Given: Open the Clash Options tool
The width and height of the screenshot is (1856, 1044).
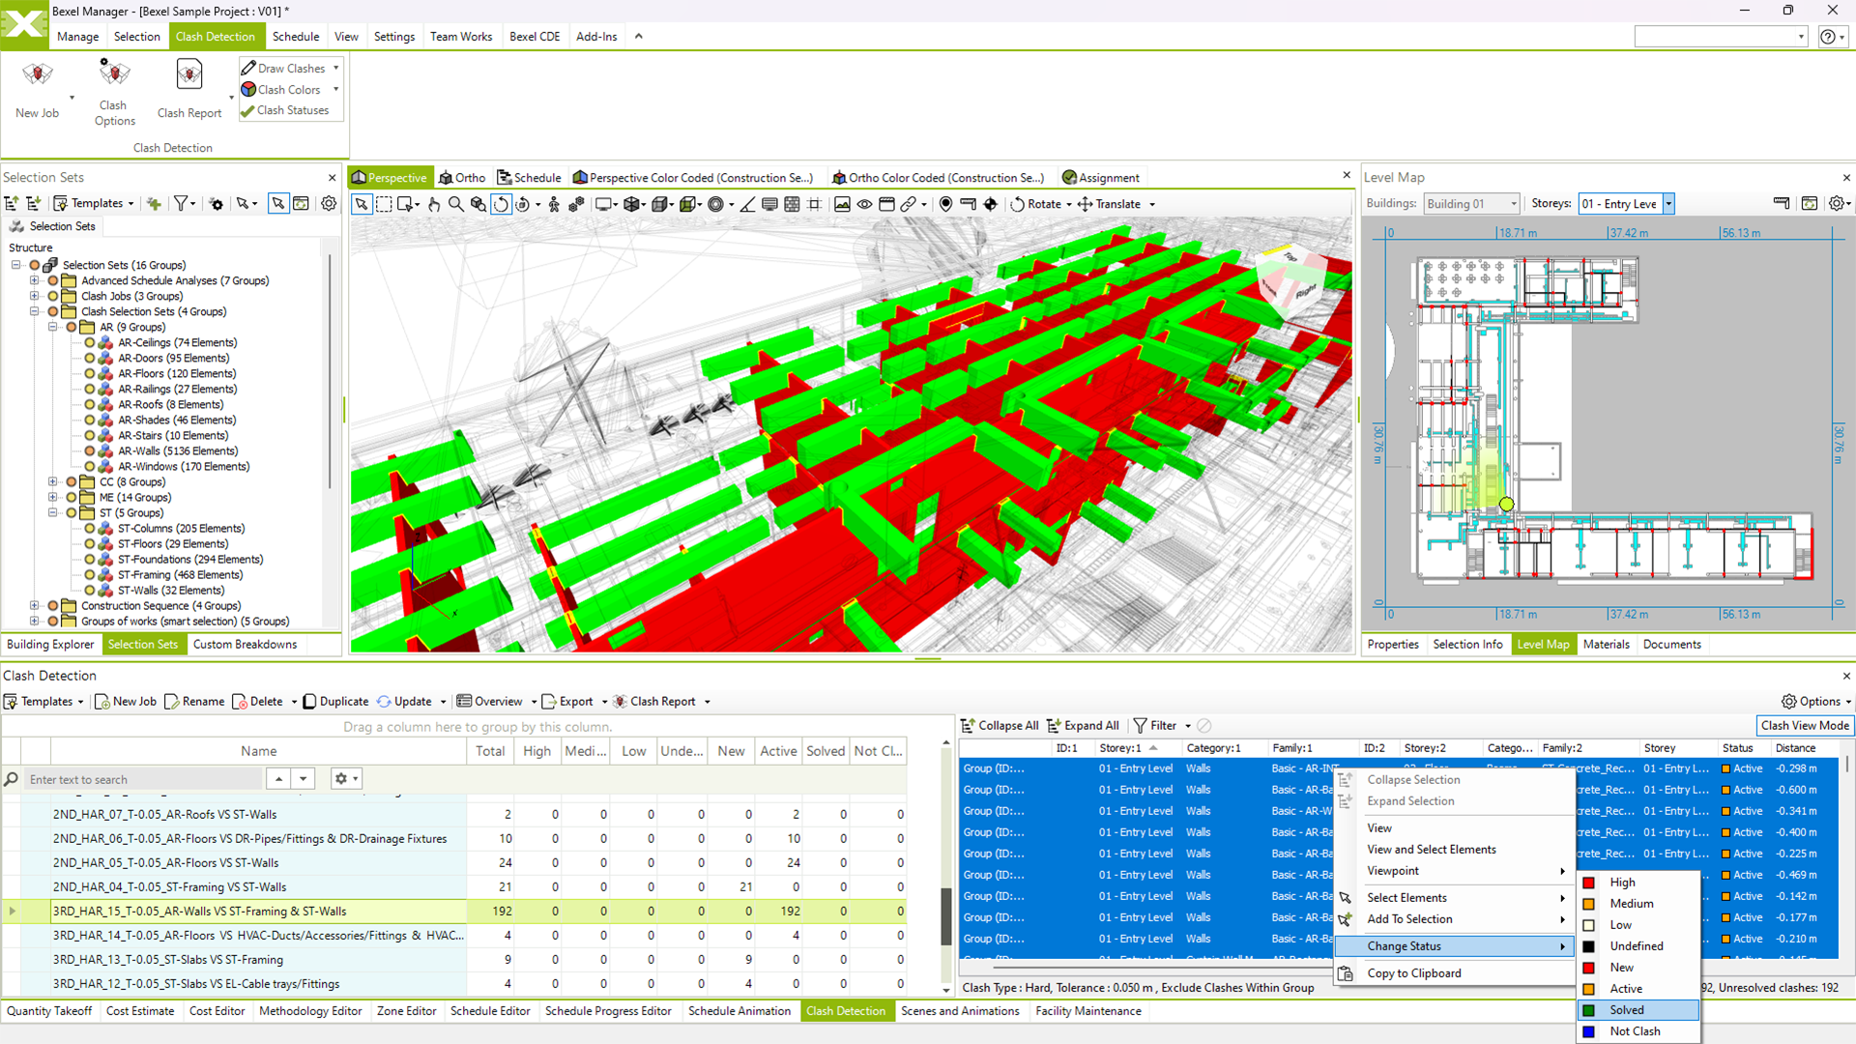Looking at the screenshot, I should click(113, 87).
